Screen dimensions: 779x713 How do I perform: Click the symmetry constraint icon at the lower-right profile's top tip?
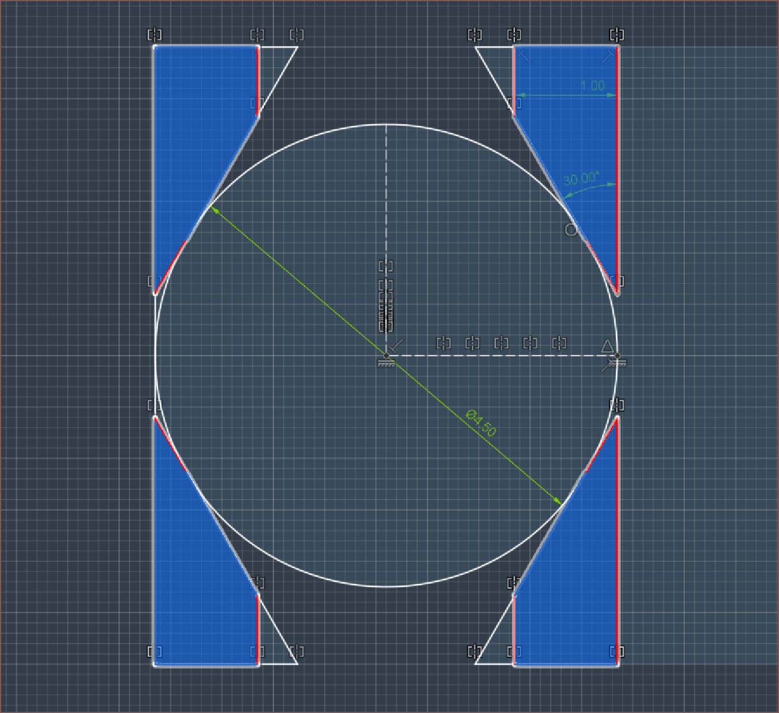(x=617, y=404)
